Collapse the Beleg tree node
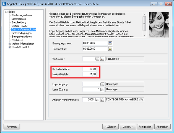The image size is (174, 133). 6,12
